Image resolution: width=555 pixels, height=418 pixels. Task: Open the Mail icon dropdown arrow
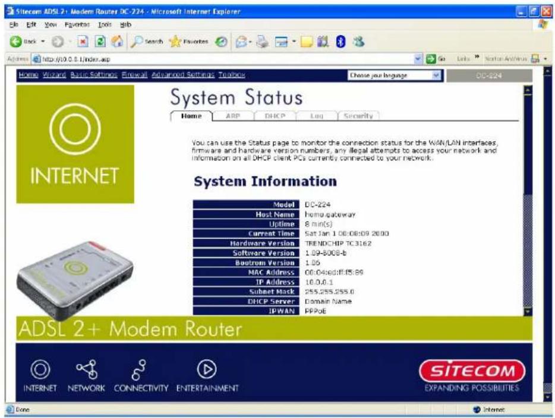tap(250, 42)
